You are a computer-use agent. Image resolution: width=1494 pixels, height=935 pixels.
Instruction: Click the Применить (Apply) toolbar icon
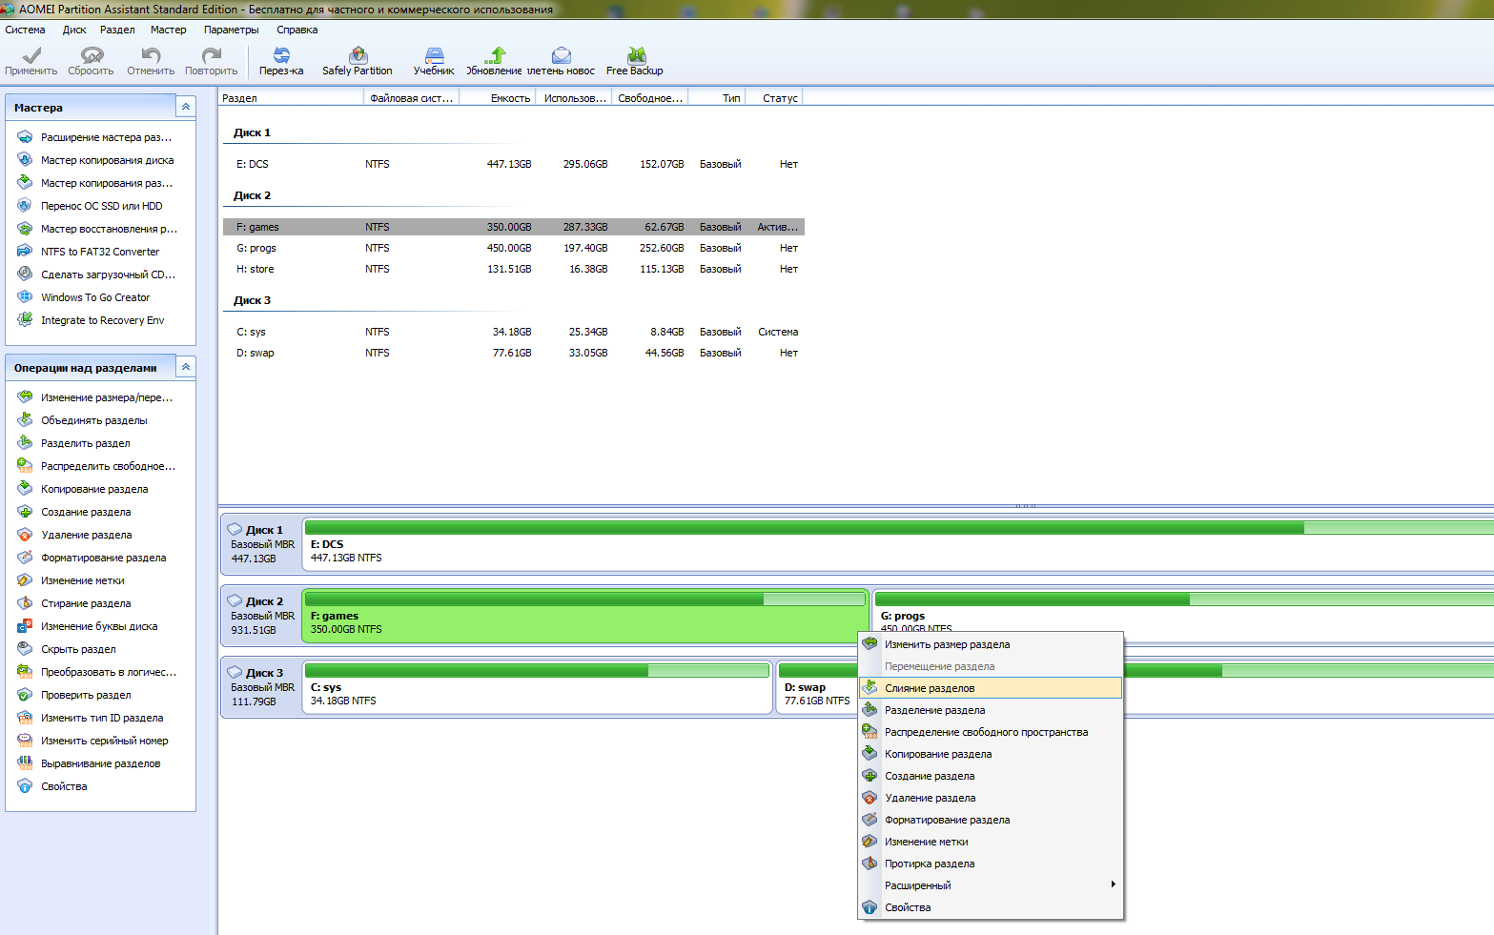31,61
